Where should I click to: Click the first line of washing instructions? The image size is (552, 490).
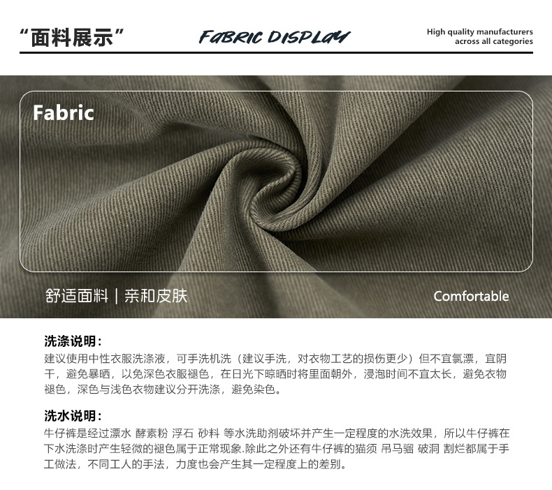(x=275, y=359)
